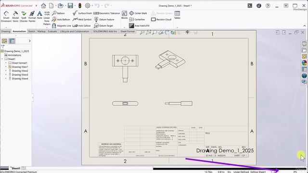Expand the Drawing View4 tree node
This screenshot has height=173, width=308.
point(6,79)
